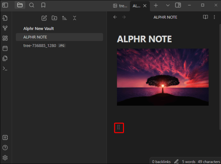Open quick switcher from ribbon

coord(5,18)
